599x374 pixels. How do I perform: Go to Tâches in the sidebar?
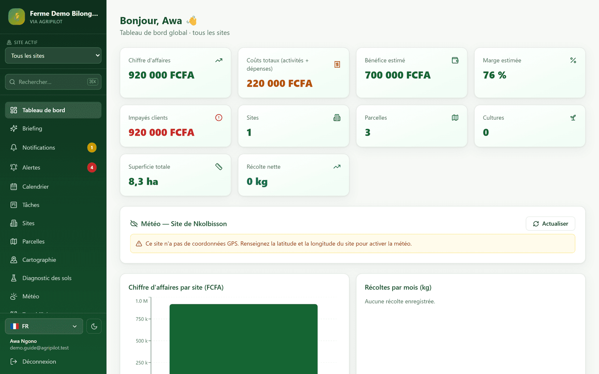point(53,205)
